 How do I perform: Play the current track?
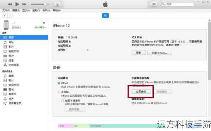point(17,4)
